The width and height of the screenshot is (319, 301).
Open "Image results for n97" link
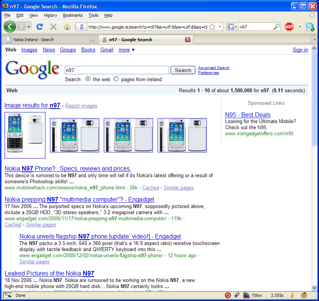pos(32,106)
